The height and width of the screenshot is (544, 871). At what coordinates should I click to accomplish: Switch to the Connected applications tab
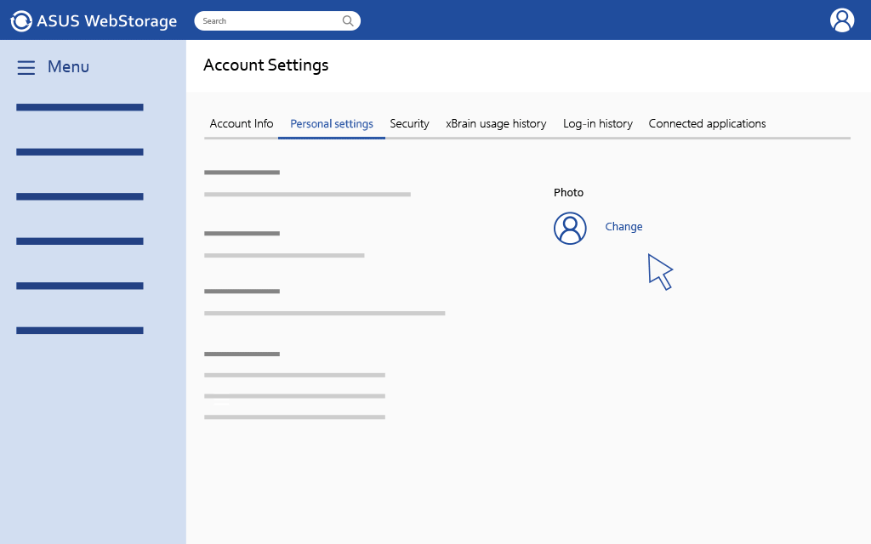[x=707, y=124]
